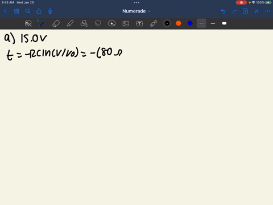The image size is (273, 205).
Task: Select the Pen tool
Action: click(x=42, y=23)
